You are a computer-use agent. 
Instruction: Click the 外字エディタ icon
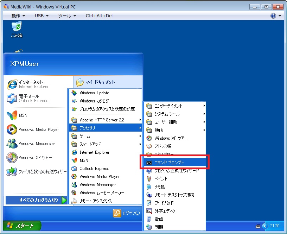(x=149, y=211)
